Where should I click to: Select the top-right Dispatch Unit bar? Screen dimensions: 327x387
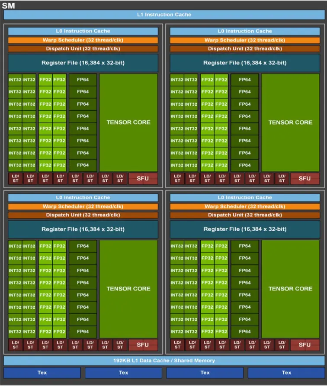tap(245, 48)
